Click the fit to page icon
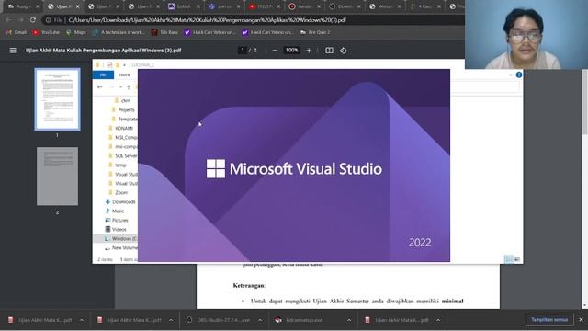Image resolution: width=588 pixels, height=331 pixels. pyautogui.click(x=329, y=51)
